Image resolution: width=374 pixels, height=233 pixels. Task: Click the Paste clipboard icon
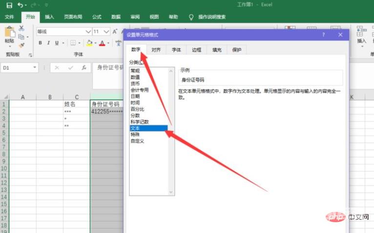(9, 34)
